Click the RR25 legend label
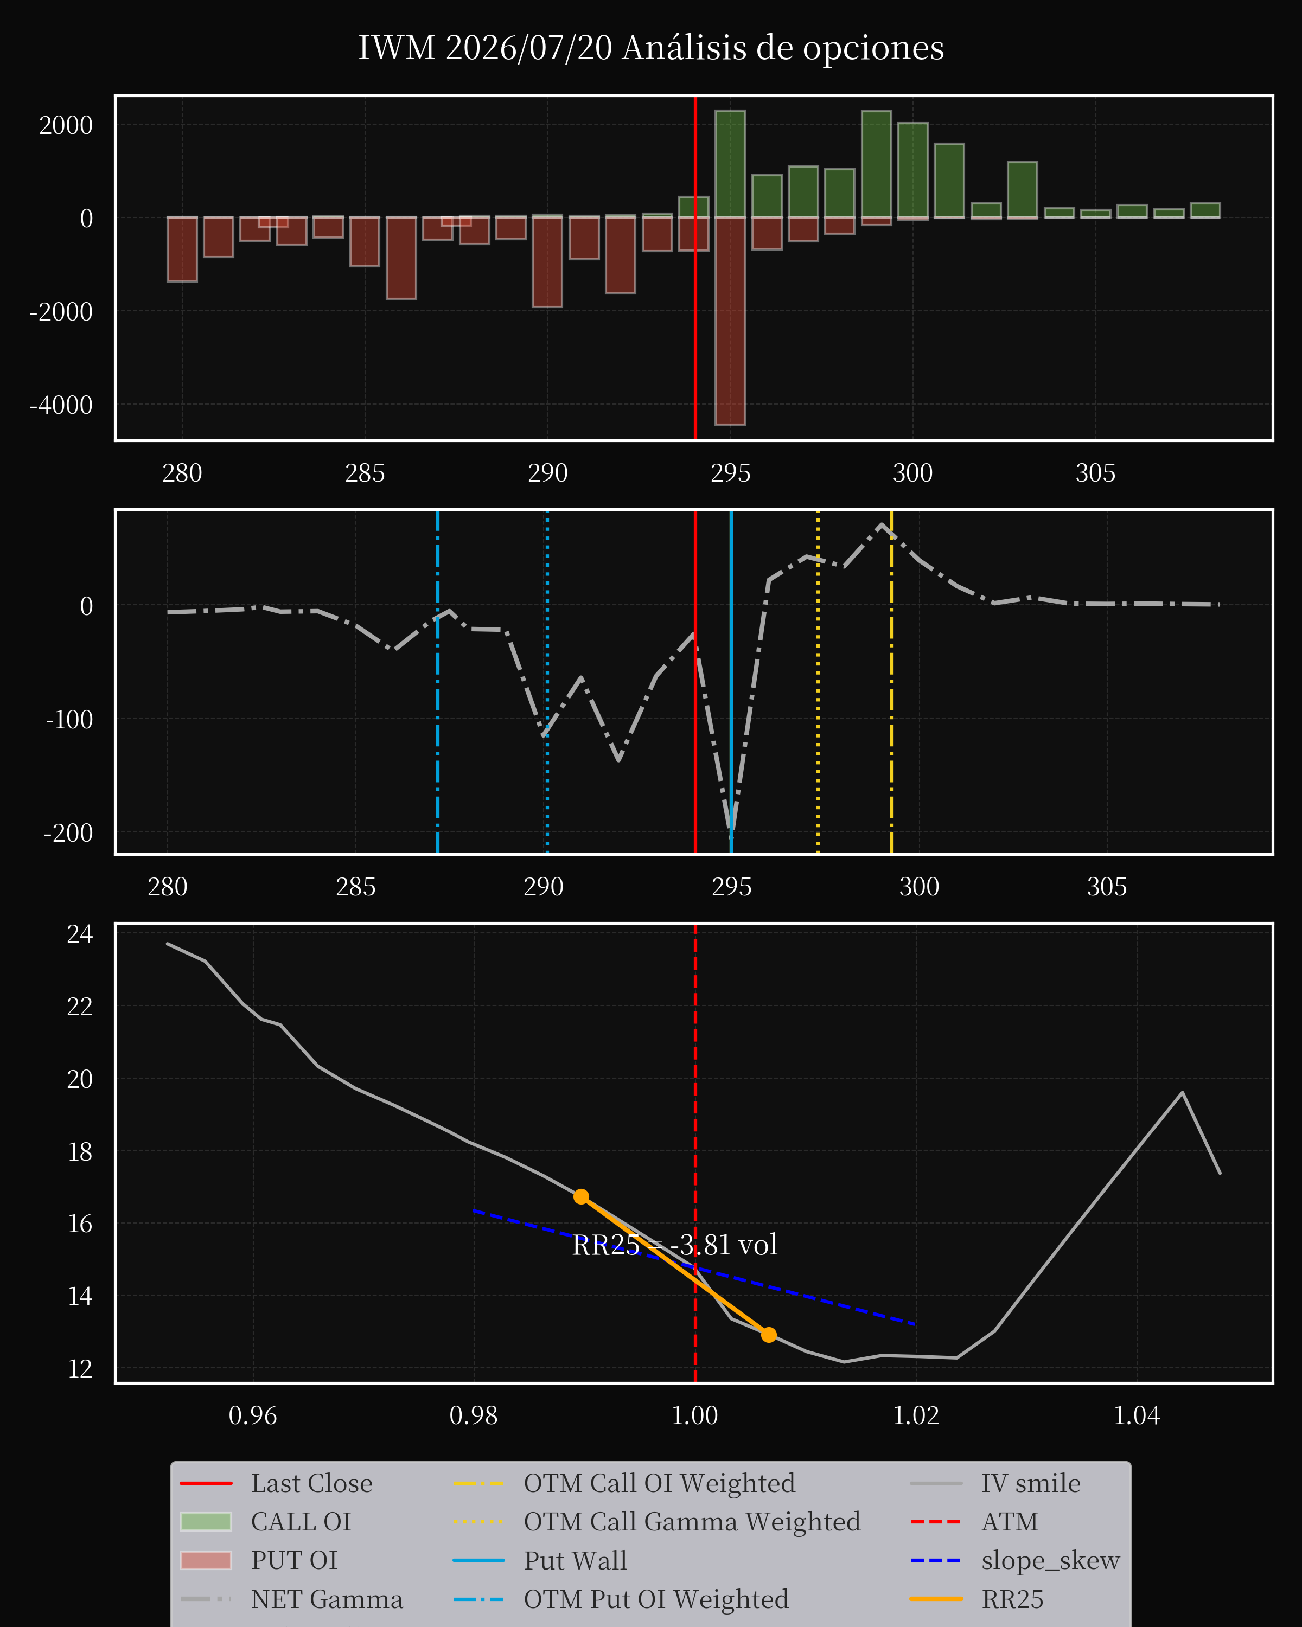This screenshot has width=1302, height=1627. tap(1012, 1599)
